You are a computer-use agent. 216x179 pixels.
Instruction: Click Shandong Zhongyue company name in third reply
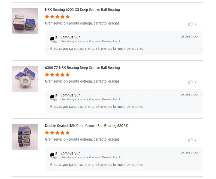click(x=92, y=157)
